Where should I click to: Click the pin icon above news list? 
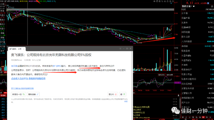(x=178, y=95)
